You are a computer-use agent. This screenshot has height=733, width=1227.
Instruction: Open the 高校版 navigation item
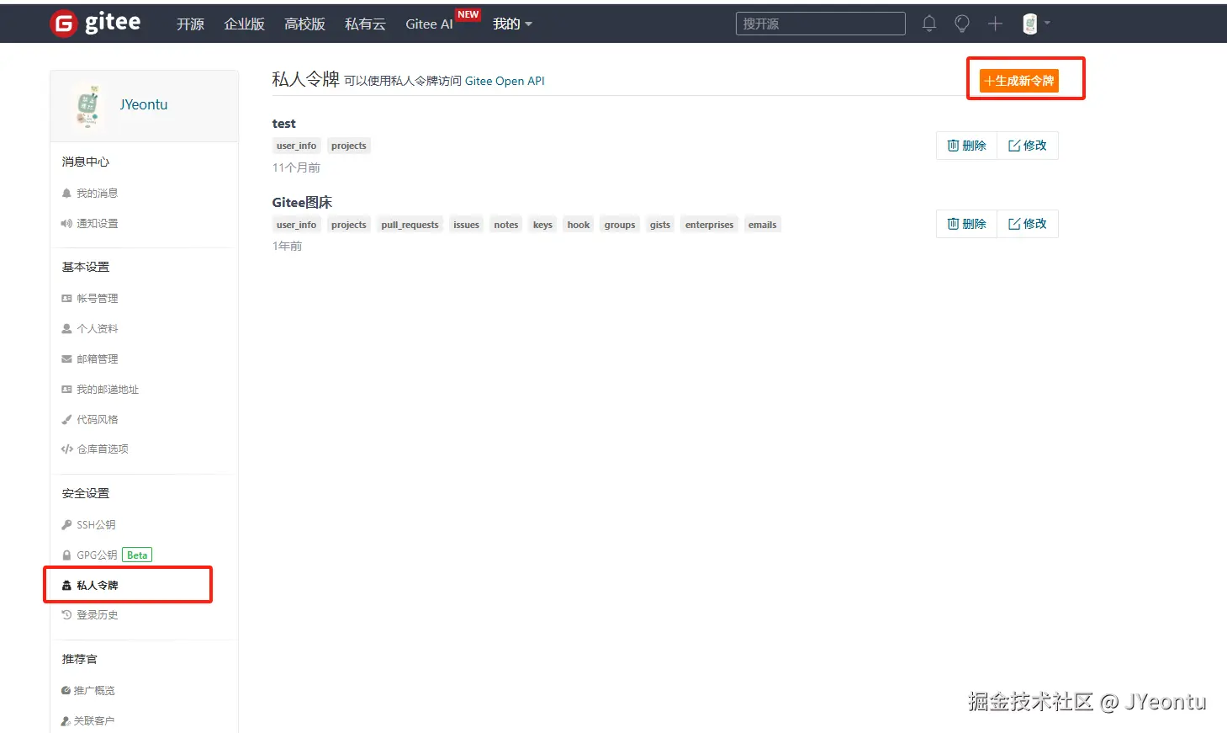pos(304,24)
